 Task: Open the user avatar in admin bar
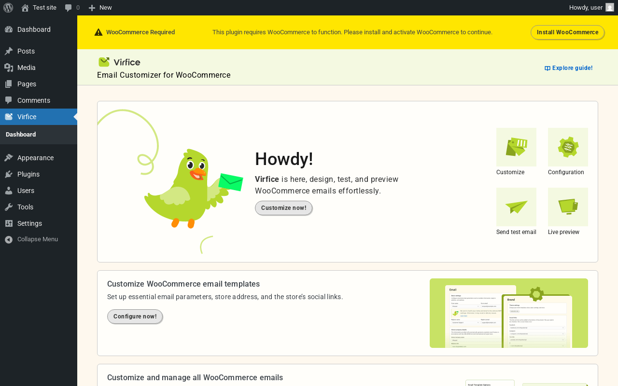point(610,8)
